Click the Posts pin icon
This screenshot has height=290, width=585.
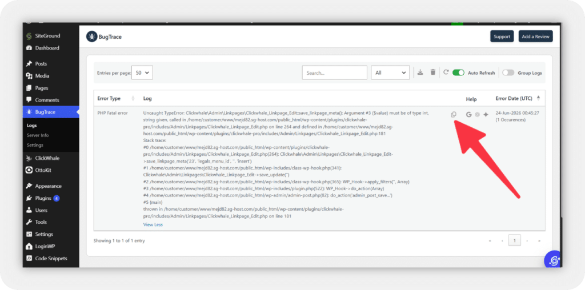click(29, 64)
